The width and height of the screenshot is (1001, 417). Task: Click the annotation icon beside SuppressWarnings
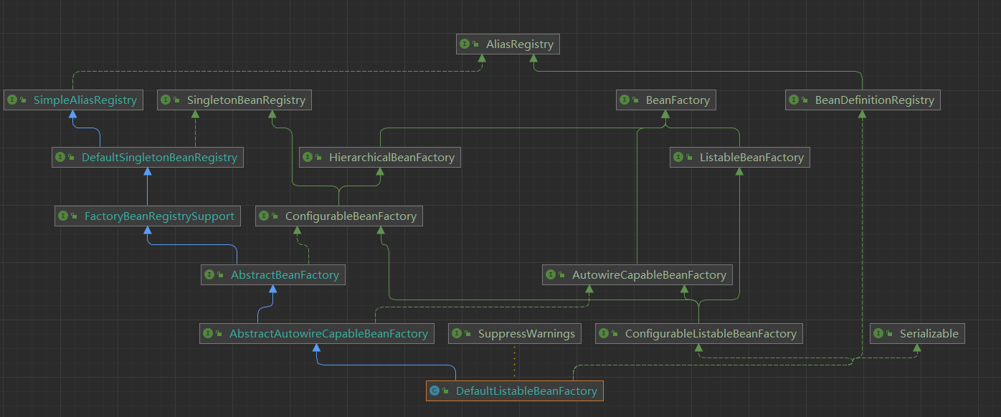pos(457,333)
